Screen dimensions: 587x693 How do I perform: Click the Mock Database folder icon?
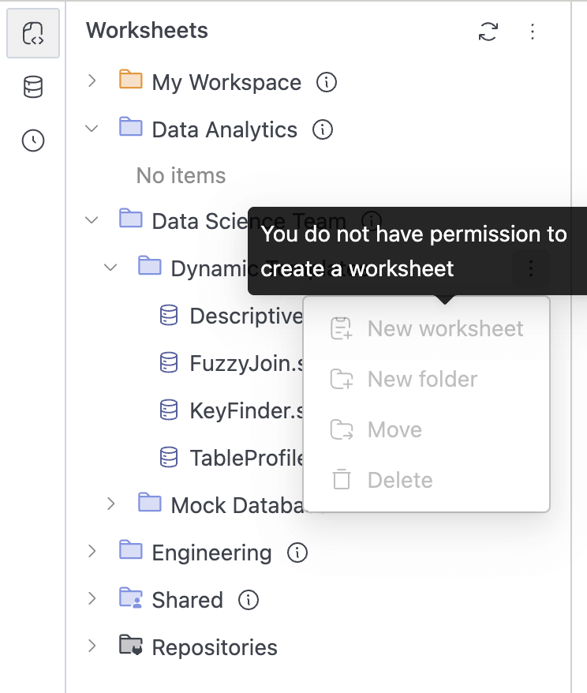[150, 503]
